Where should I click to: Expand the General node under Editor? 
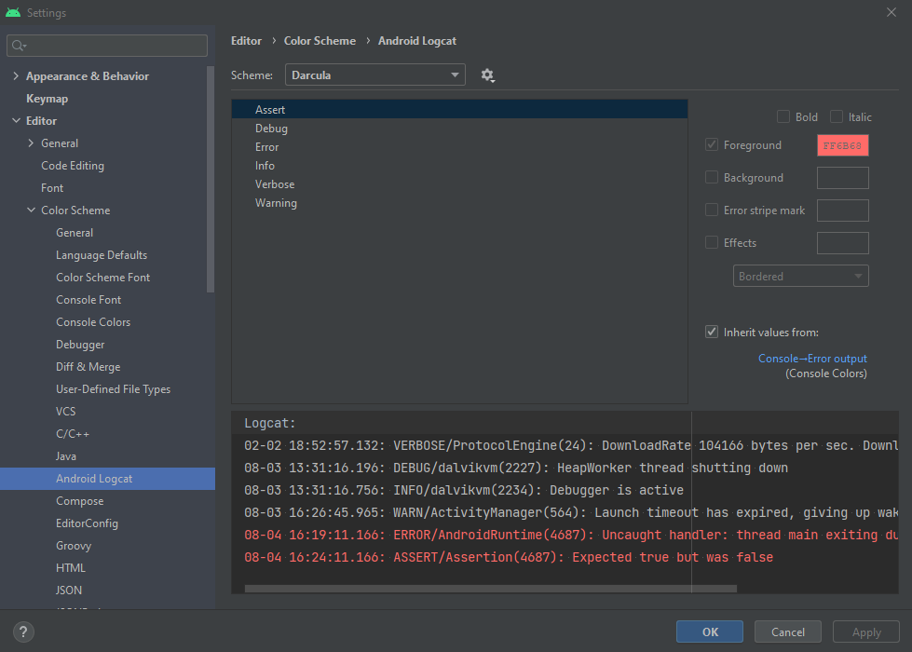click(x=32, y=143)
